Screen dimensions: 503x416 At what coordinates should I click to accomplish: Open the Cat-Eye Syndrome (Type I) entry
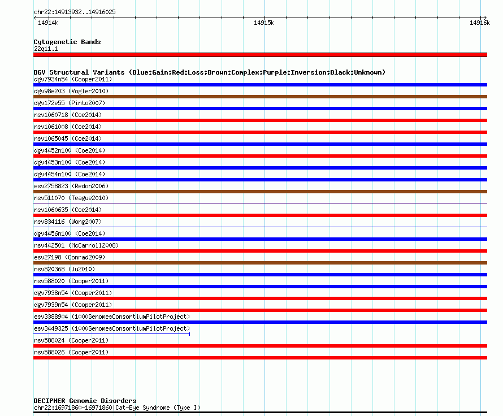pyautogui.click(x=117, y=408)
